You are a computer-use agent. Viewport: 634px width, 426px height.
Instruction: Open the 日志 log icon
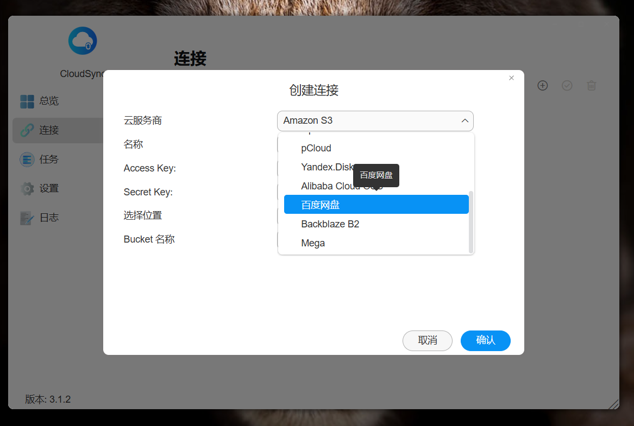(x=27, y=218)
